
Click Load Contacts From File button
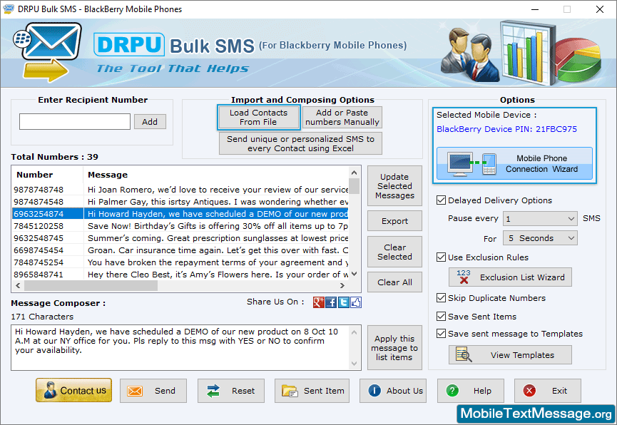pos(258,117)
